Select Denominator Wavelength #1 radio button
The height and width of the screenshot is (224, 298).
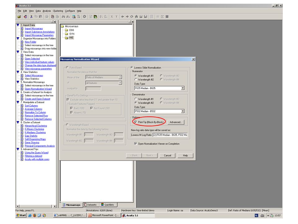click(136, 99)
